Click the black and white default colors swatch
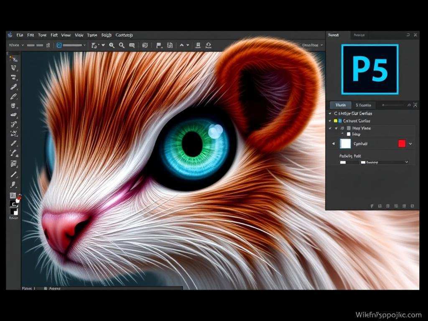The image size is (428, 321). point(14,212)
